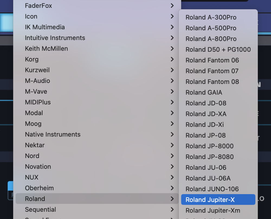Open the Icon manufacturer submenu
The height and width of the screenshot is (219, 271).
click(97, 17)
